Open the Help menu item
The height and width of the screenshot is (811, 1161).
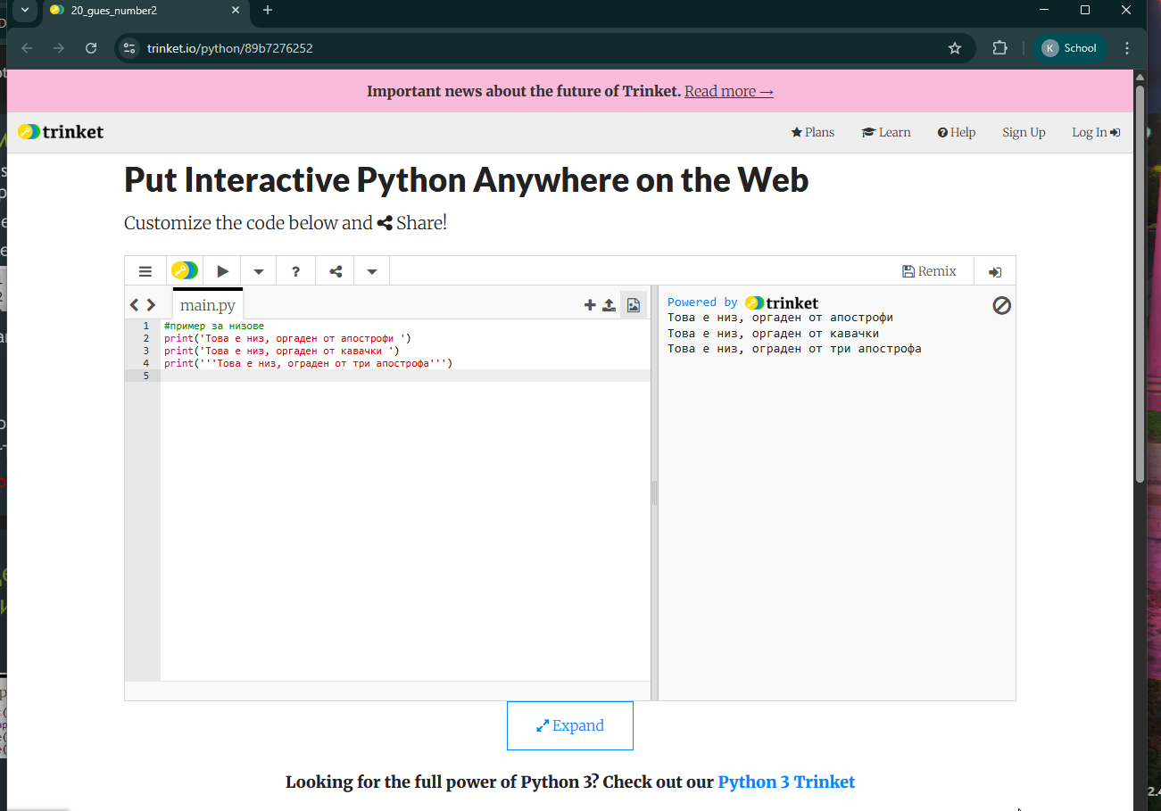coord(957,132)
